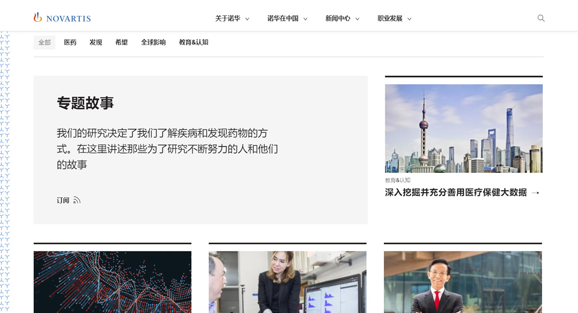
Task: Open the thumbnail of woman at computer monitor
Action: (x=288, y=282)
